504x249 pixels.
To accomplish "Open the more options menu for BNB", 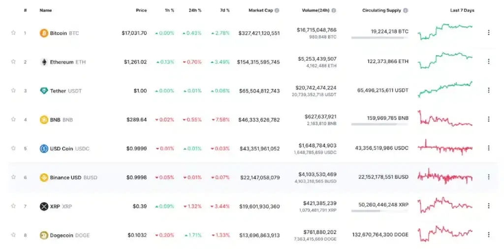I will (488, 119).
